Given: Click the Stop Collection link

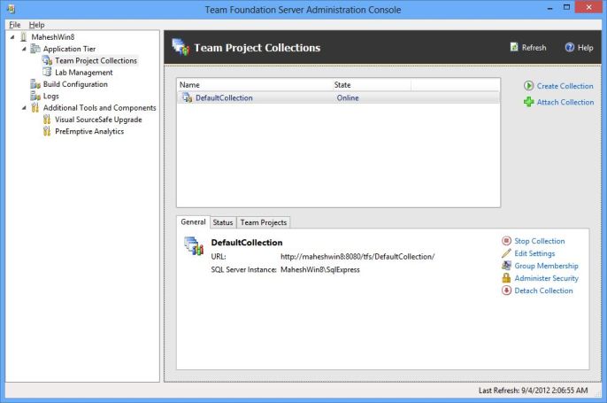Looking at the screenshot, I should [x=539, y=241].
